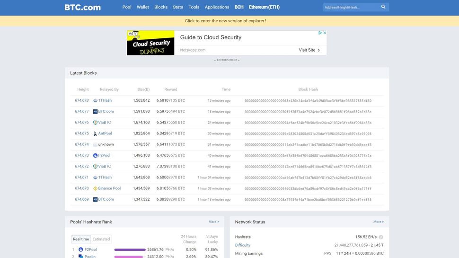
Task: Click the F2Pool icon in row 674,673
Action: [95, 155]
